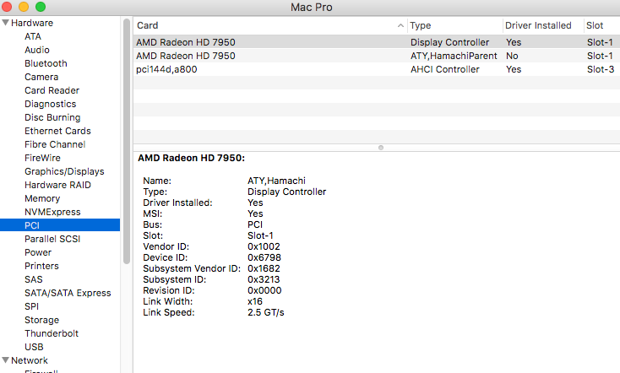Viewport: 620px width, 373px height.
Task: Select SPI in the sidebar
Action: 31,306
